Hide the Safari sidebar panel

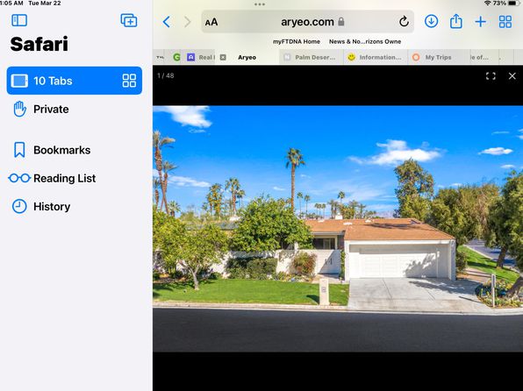pyautogui.click(x=19, y=20)
